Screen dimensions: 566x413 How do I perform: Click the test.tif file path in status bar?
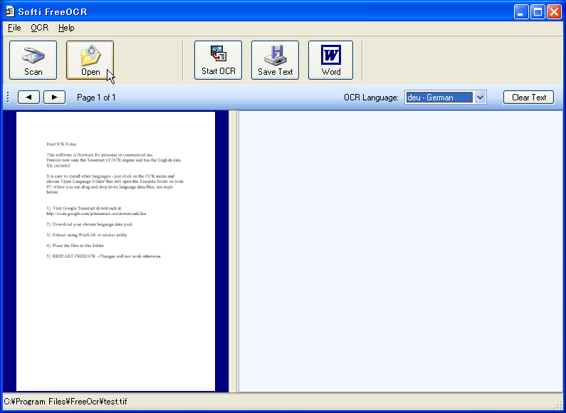tap(65, 402)
